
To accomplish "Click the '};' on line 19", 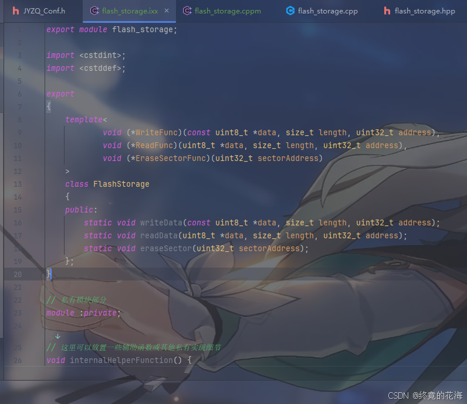I will (x=69, y=261).
